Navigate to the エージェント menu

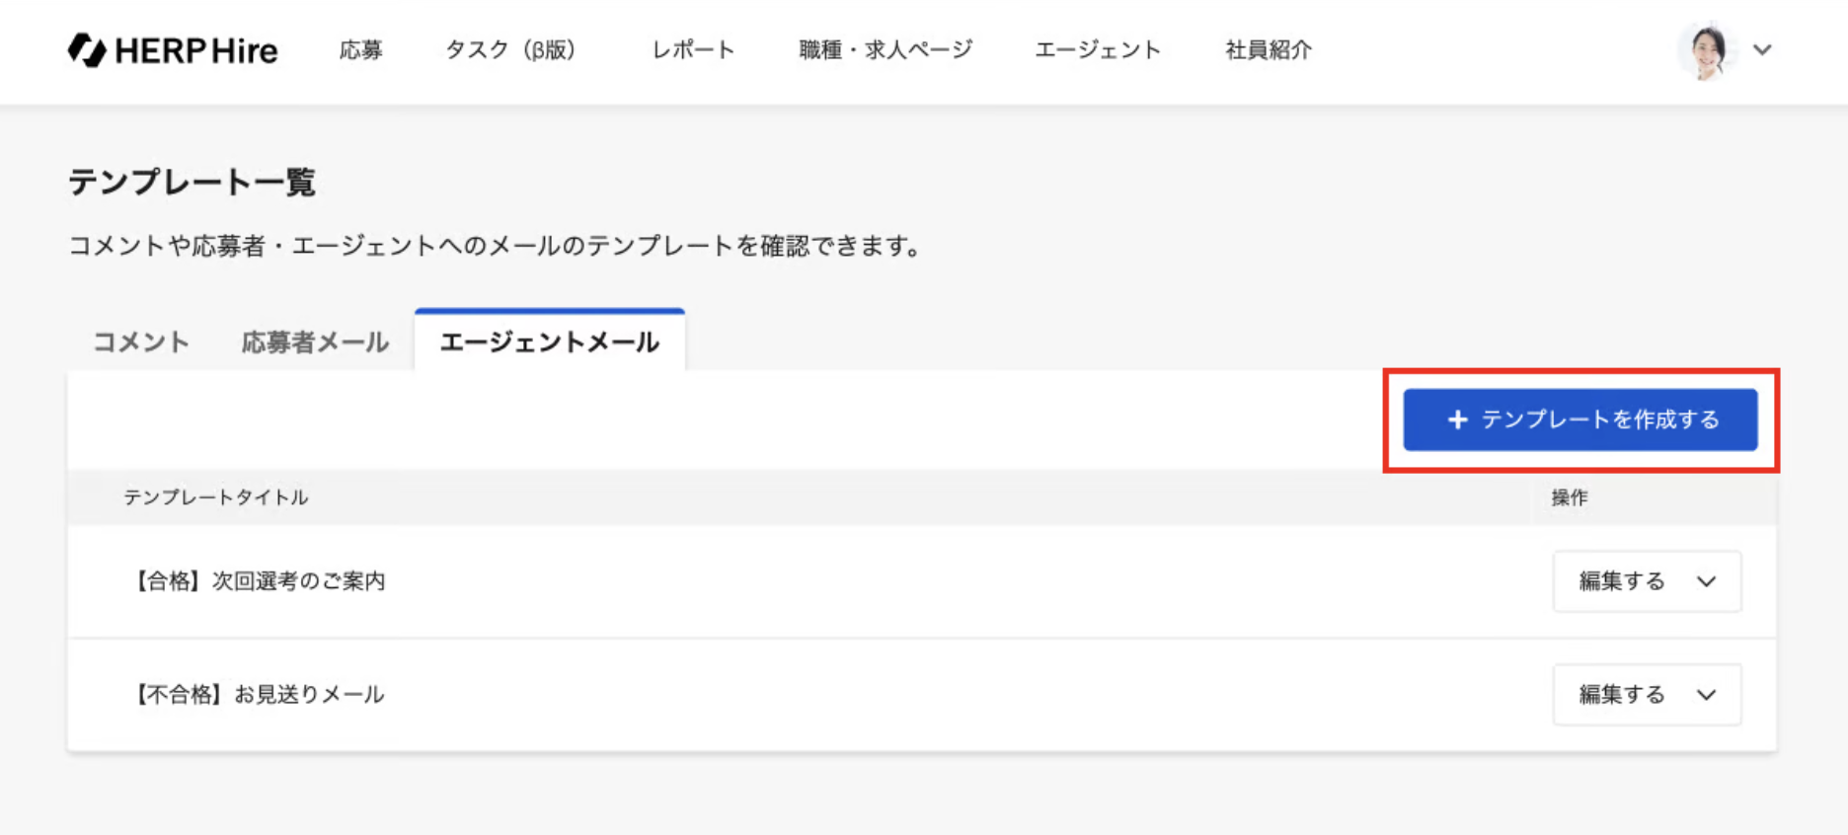pos(1098,50)
